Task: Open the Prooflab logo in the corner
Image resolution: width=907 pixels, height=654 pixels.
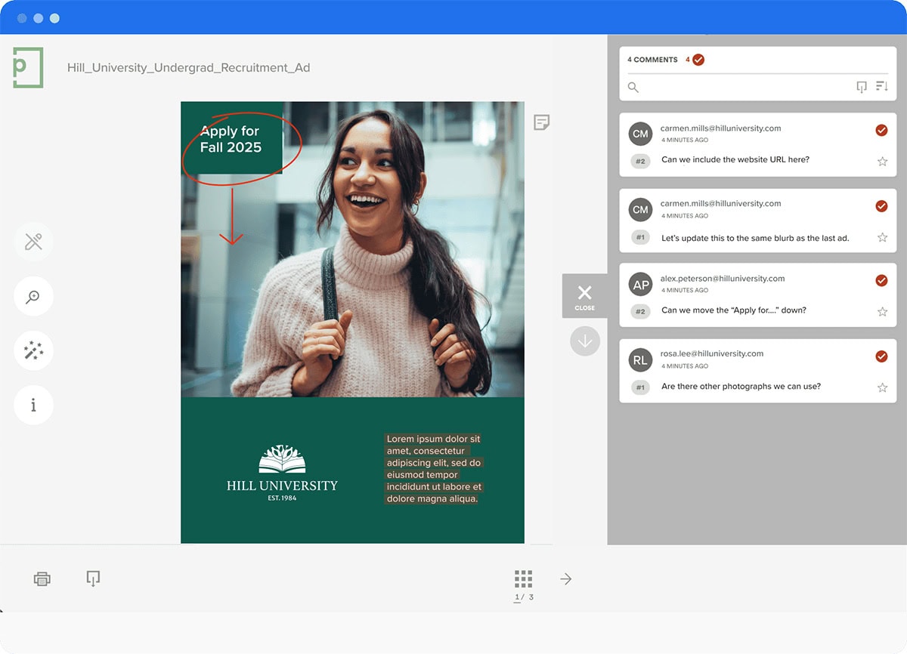Action: pos(26,67)
